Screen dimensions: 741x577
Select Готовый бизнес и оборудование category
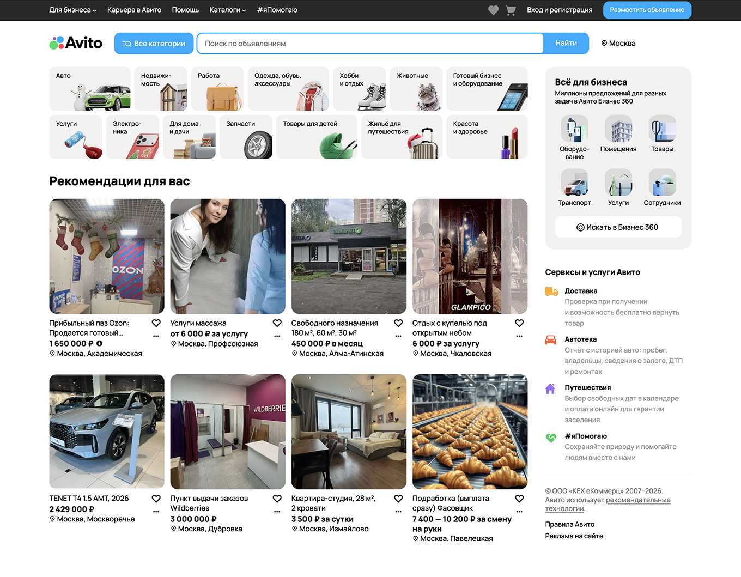coord(487,89)
